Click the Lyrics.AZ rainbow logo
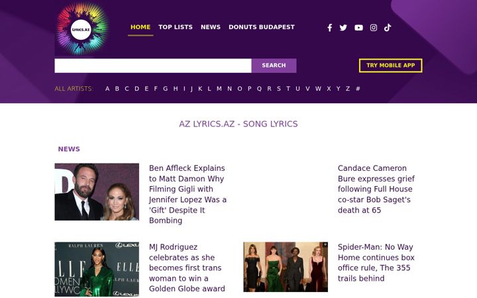Image resolution: width=477 pixels, height=298 pixels. 81,29
